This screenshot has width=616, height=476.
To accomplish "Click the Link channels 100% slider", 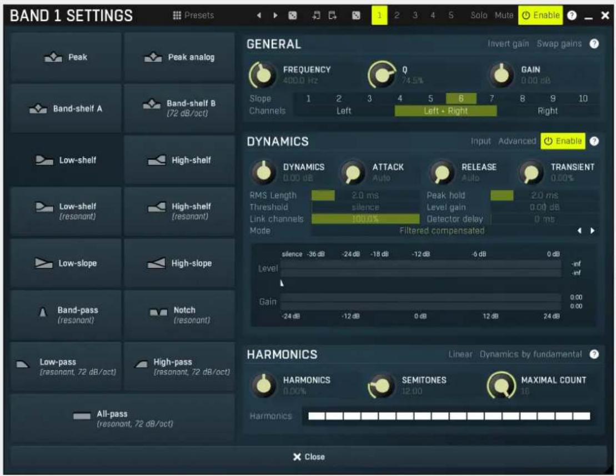I will pyautogui.click(x=365, y=219).
